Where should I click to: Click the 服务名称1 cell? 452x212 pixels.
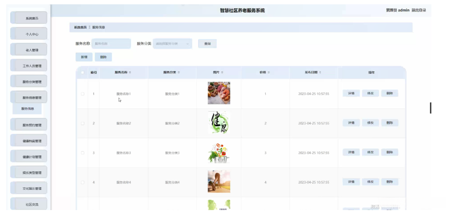point(124,94)
